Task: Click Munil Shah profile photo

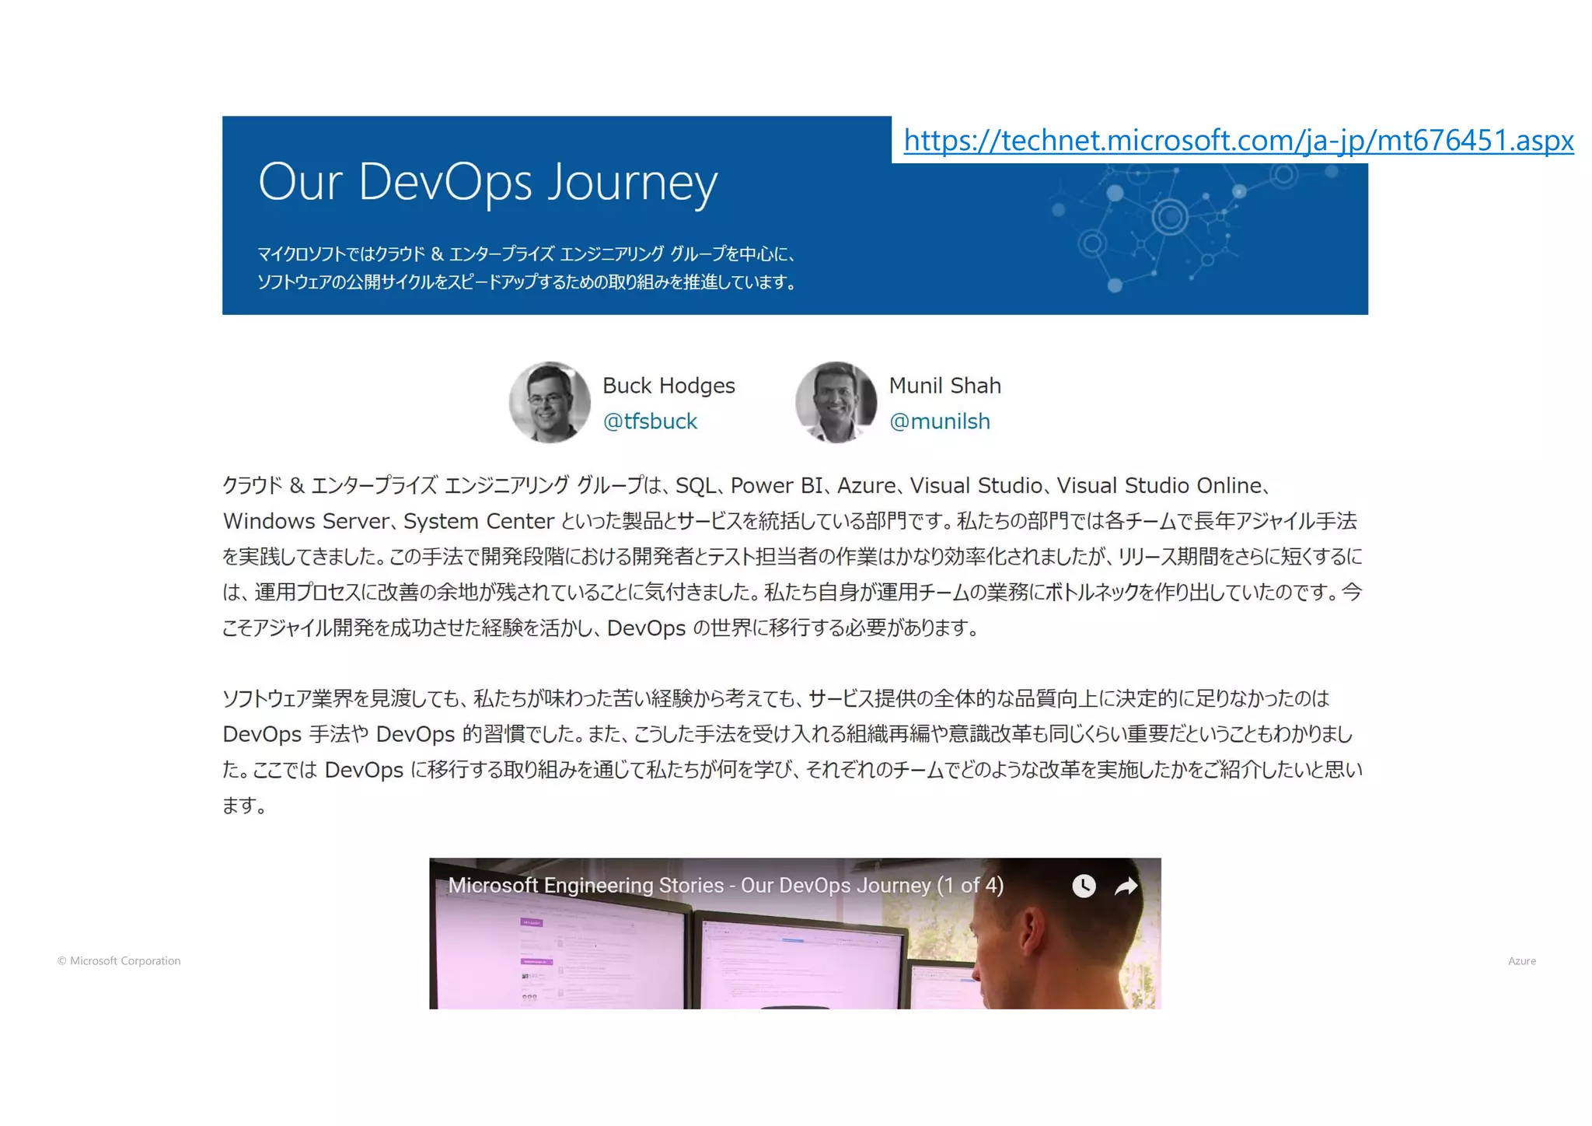Action: coord(836,402)
